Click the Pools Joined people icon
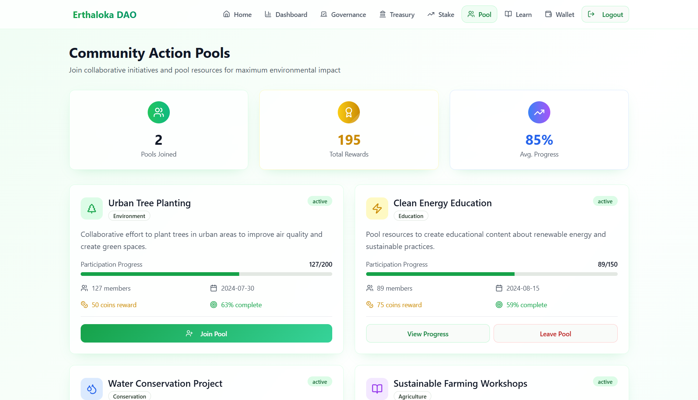Image resolution: width=698 pixels, height=400 pixels. [x=159, y=112]
